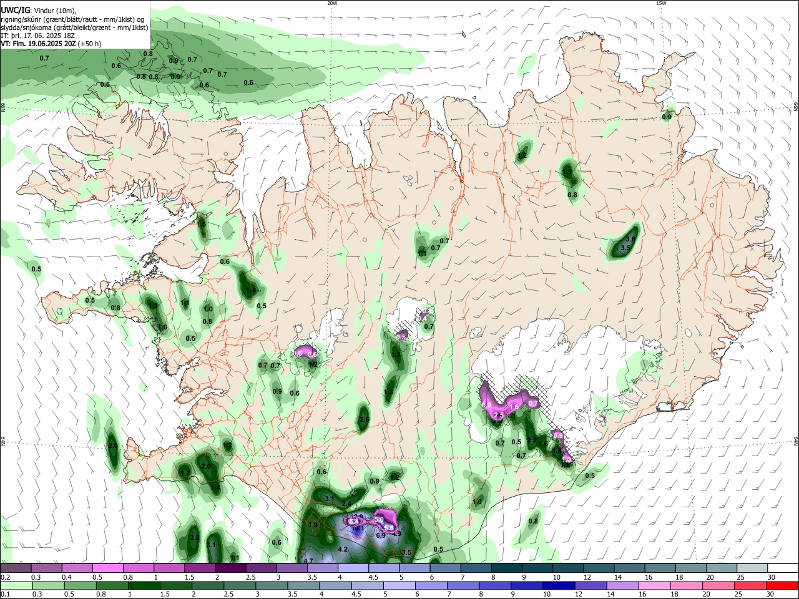Pick the light green swatch above 0.1
This screenshot has height=599, width=799.
tap(16, 585)
